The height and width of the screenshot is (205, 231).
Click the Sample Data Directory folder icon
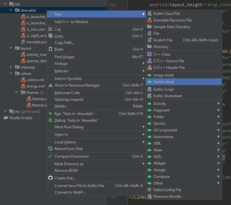pos(149,27)
